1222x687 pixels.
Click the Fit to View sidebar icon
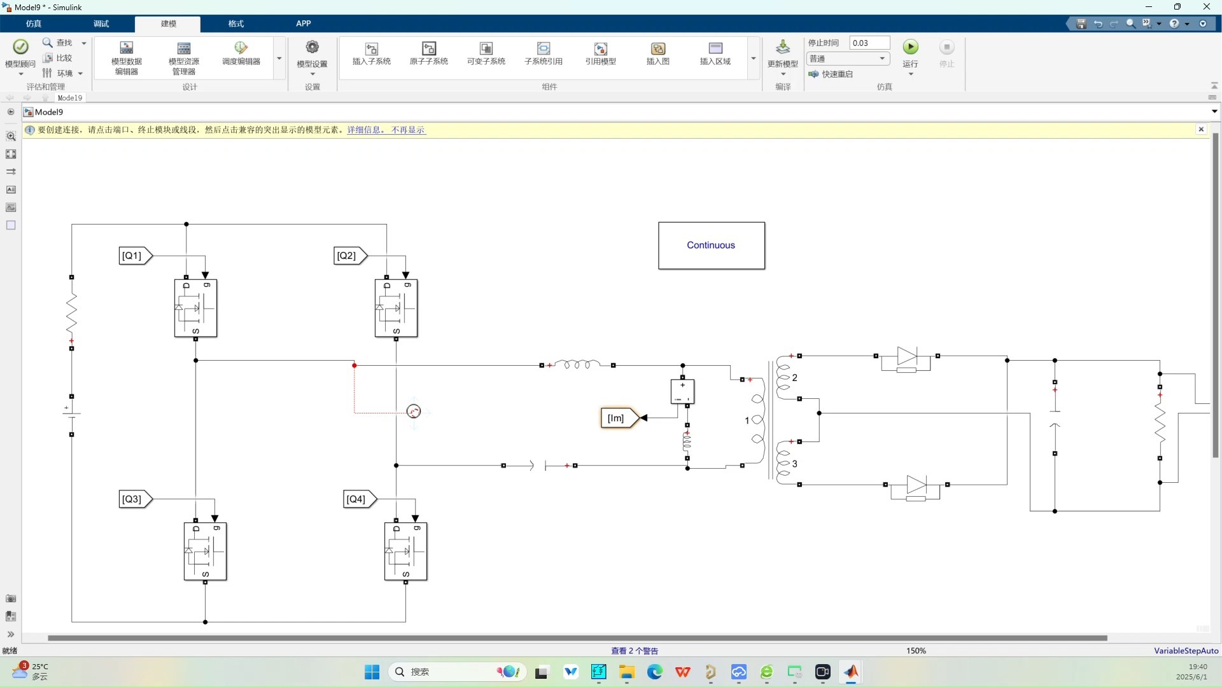11,154
